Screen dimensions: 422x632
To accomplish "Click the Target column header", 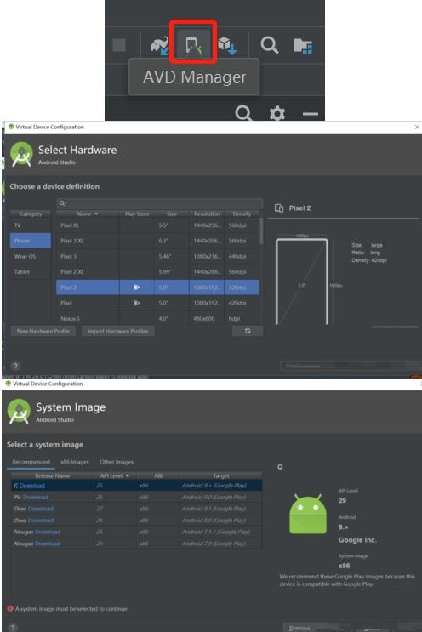I will coord(221,475).
